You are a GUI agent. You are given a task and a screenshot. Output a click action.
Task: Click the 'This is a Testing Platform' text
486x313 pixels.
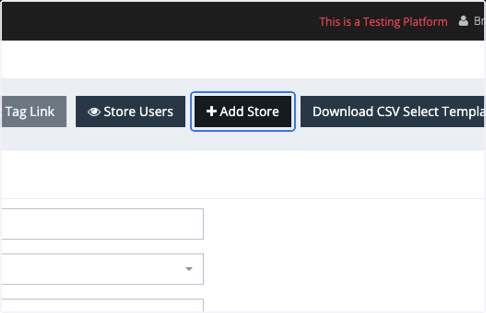click(383, 21)
